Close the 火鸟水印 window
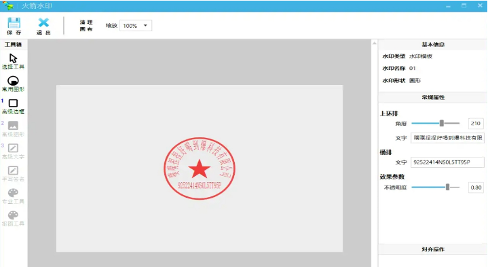Viewport: 488px width, 267px height. (x=480, y=5)
